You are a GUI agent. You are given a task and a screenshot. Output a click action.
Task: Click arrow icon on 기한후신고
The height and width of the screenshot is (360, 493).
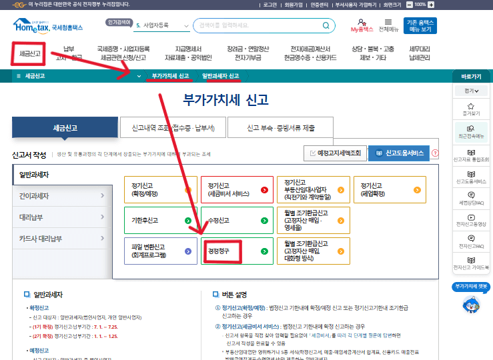coord(188,221)
